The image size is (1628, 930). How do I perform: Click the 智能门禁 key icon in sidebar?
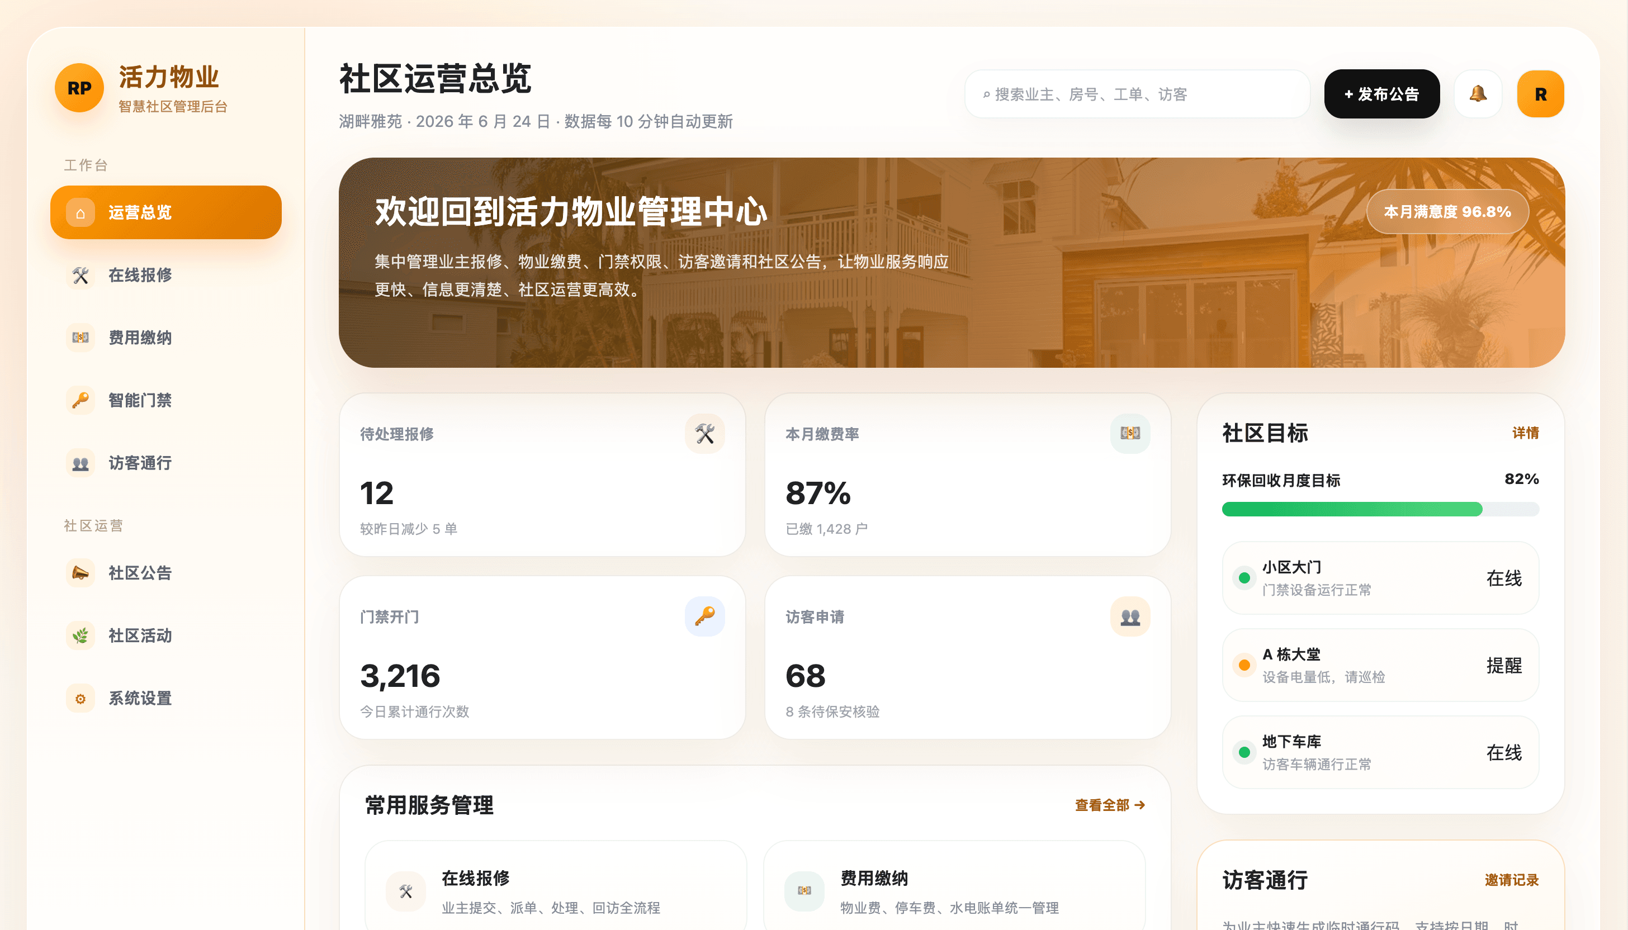81,401
